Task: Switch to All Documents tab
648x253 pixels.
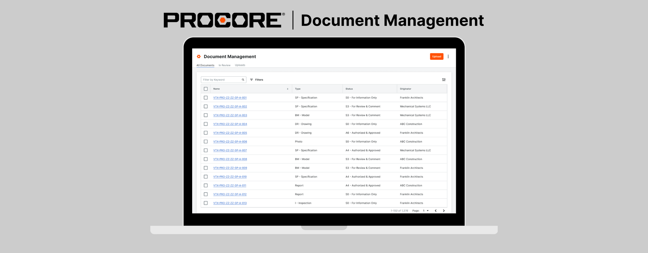Action: (205, 65)
